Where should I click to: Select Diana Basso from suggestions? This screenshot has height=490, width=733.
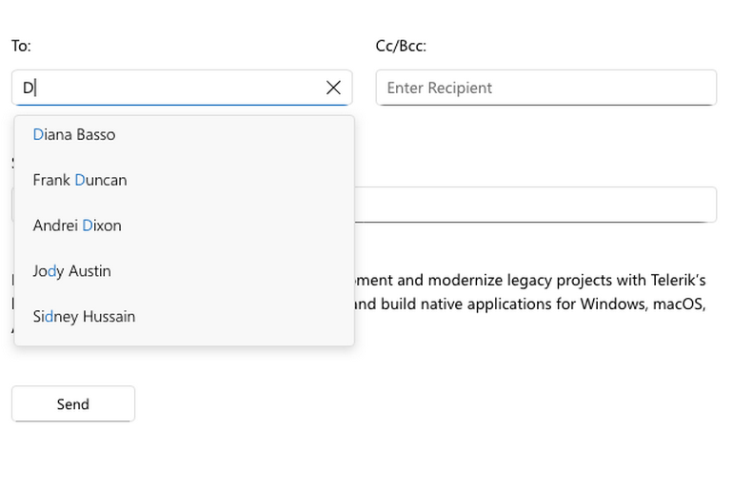(184, 134)
